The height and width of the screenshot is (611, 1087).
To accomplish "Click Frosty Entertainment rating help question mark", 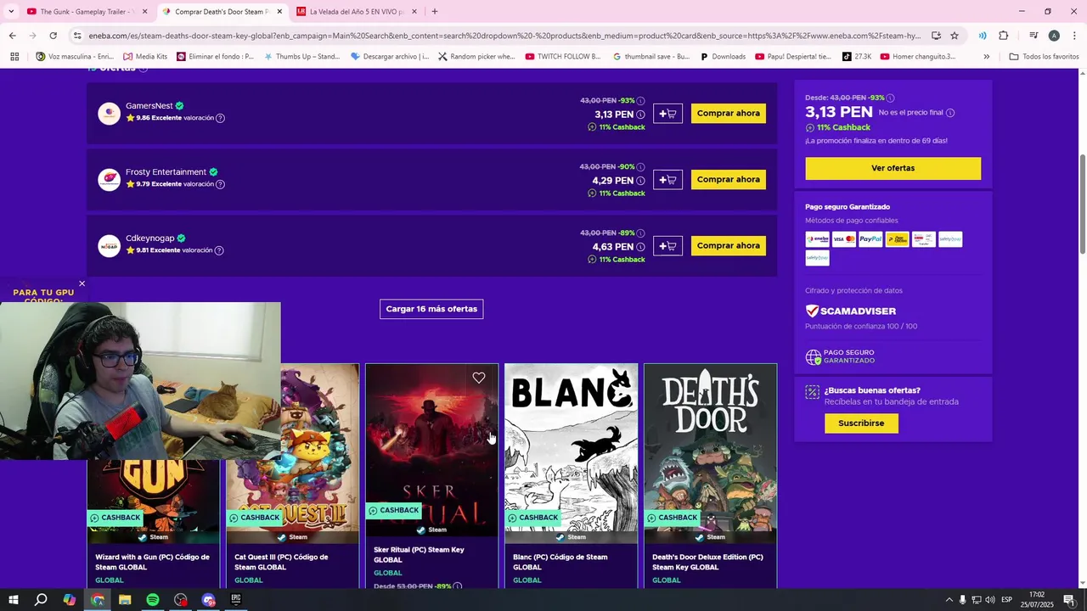I will (220, 184).
